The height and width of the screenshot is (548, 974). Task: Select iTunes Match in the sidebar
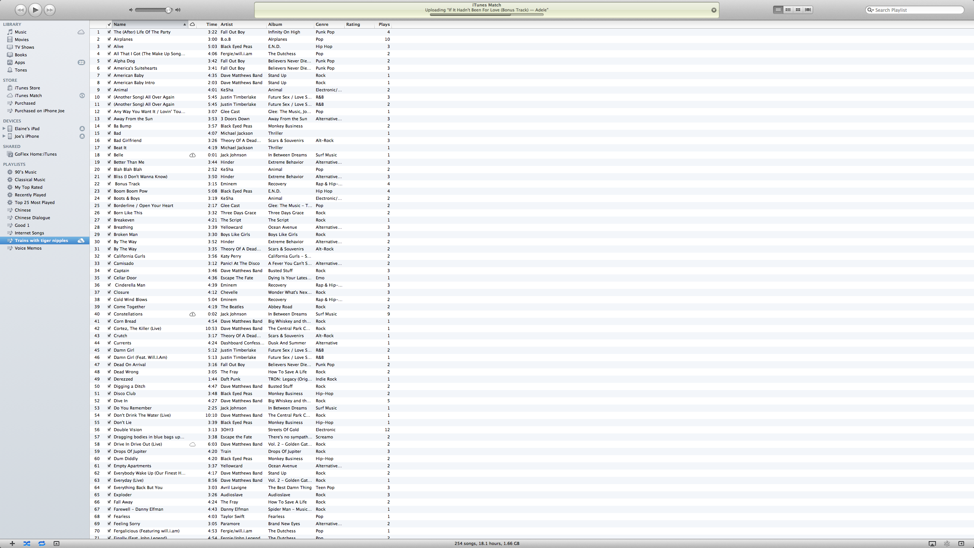tap(28, 96)
